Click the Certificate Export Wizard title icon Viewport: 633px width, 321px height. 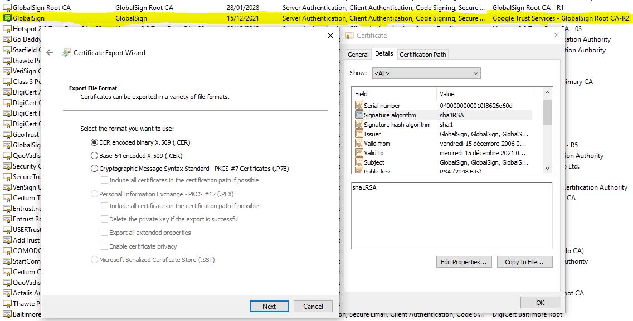point(66,52)
